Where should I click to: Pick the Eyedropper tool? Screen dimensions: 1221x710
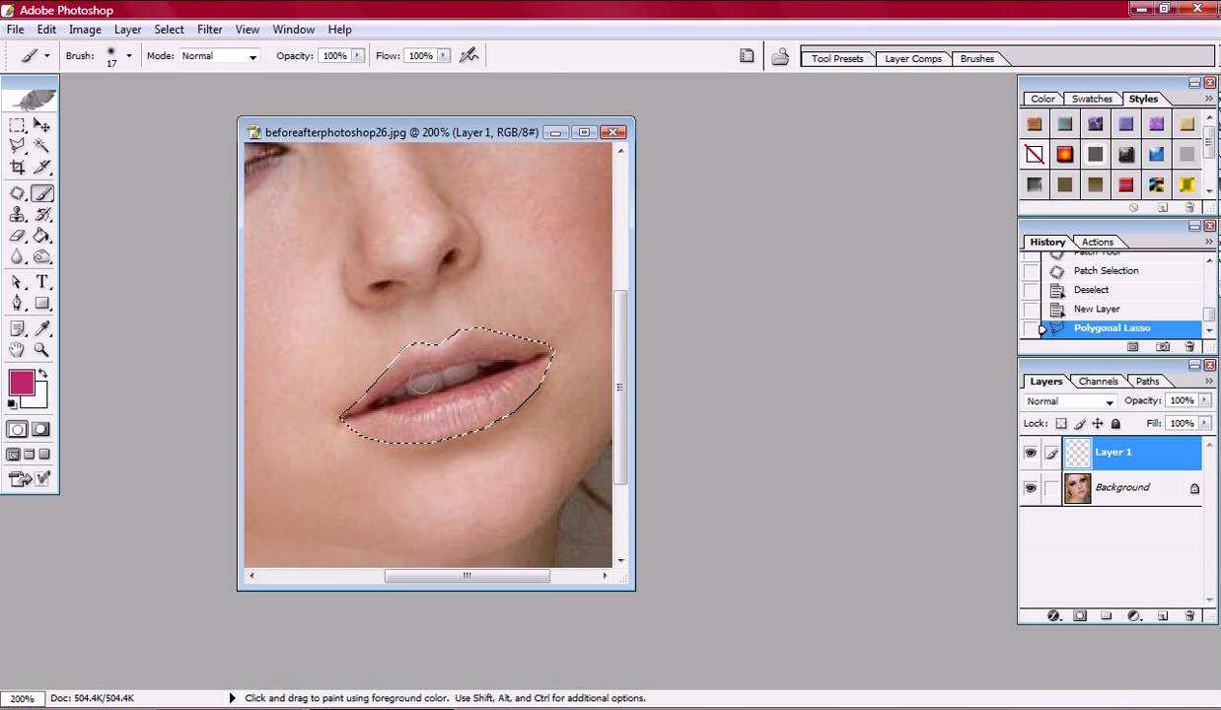click(41, 328)
